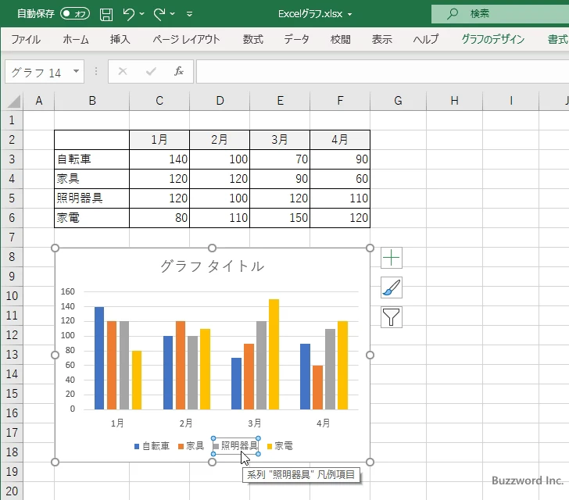The width and height of the screenshot is (569, 500).
Task: Select the 1月 table header cell
Action: (159, 139)
